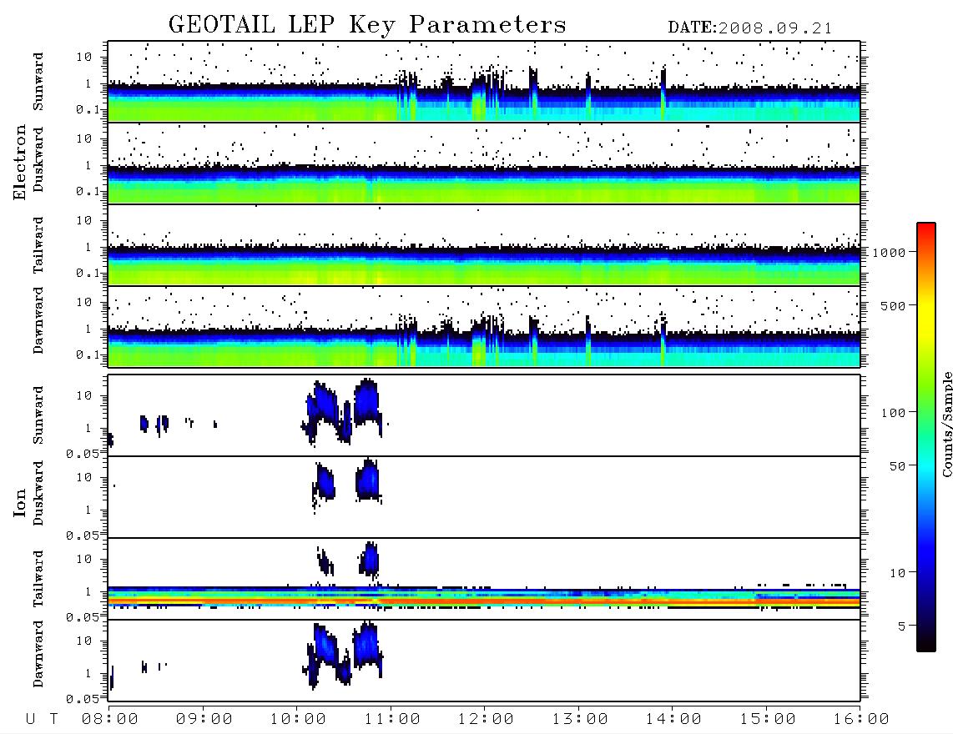Click the DATE:2008.09.21 label
Viewport: 953px width, 734px height.
[750, 28]
